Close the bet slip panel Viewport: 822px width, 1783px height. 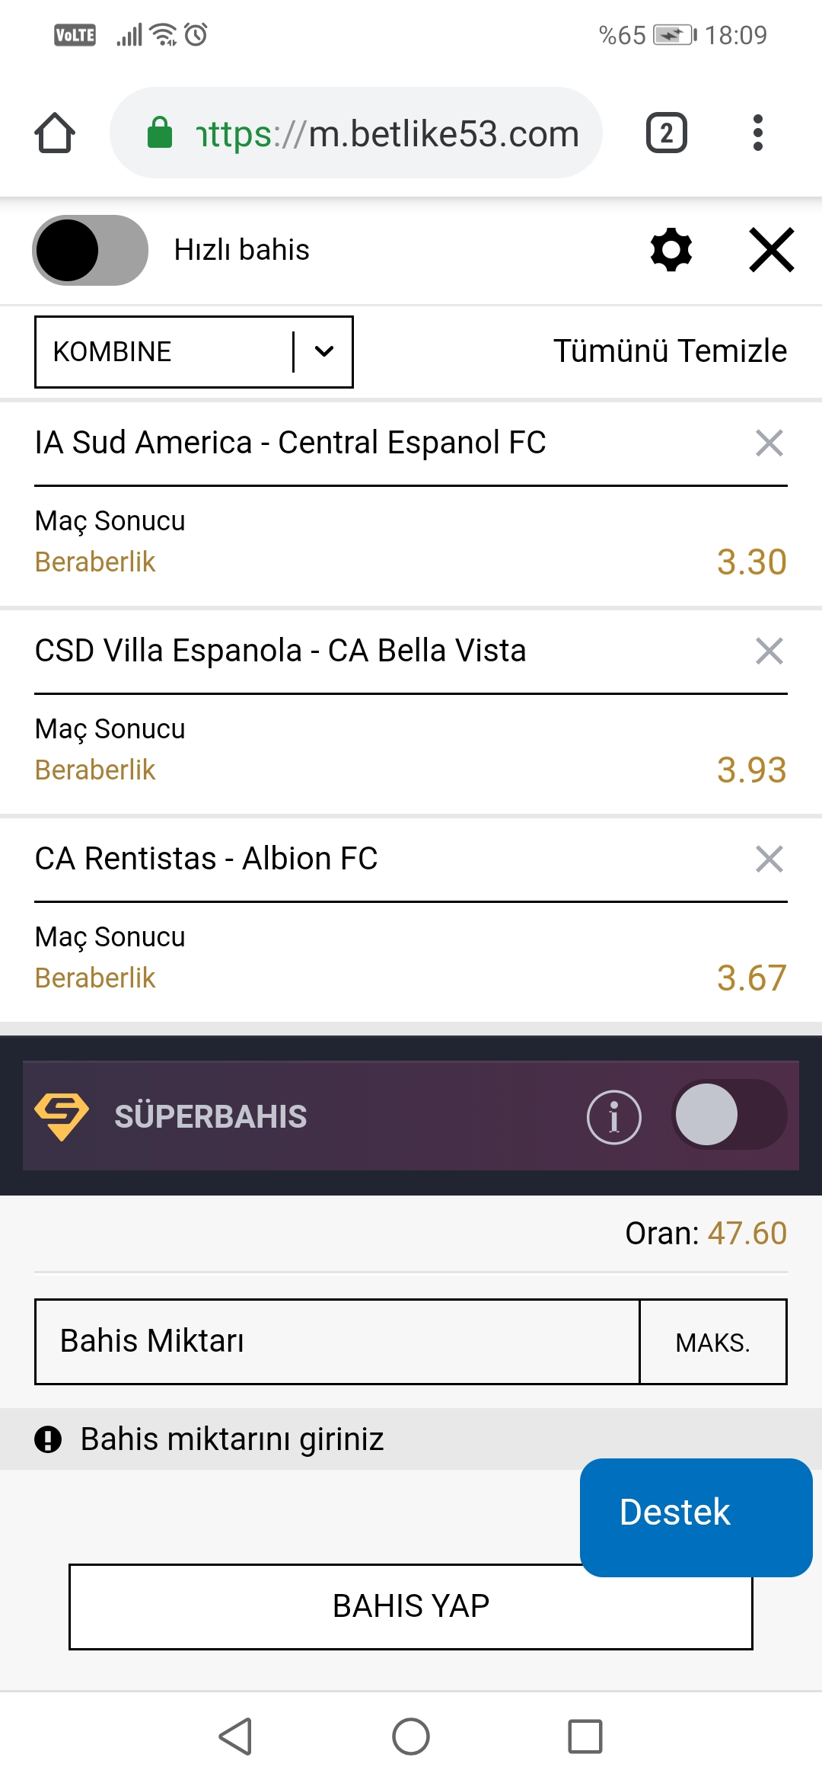pos(771,250)
